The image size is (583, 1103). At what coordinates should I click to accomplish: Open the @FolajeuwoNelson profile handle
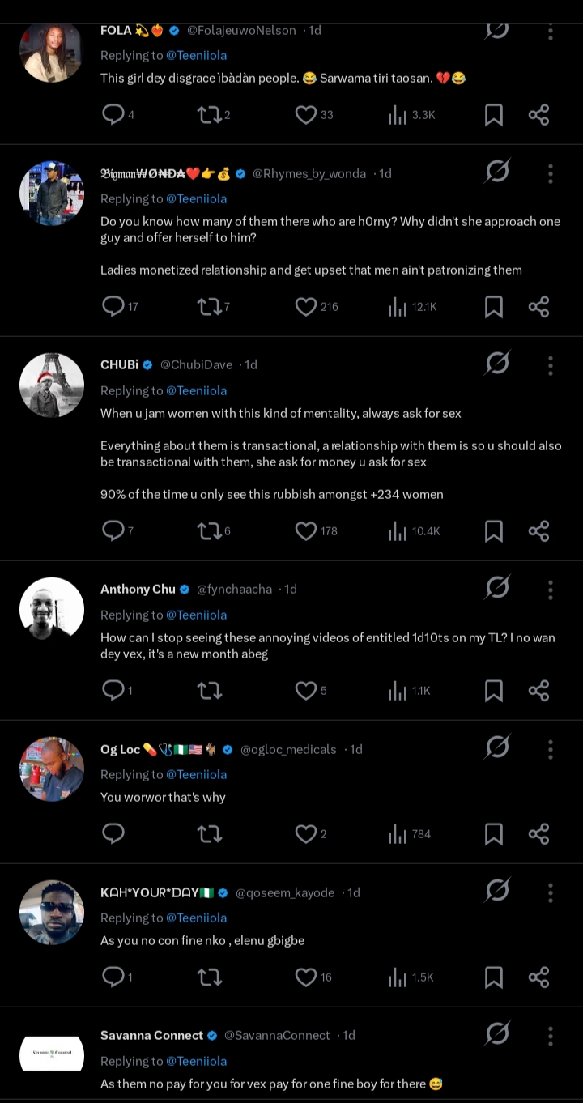pos(241,30)
